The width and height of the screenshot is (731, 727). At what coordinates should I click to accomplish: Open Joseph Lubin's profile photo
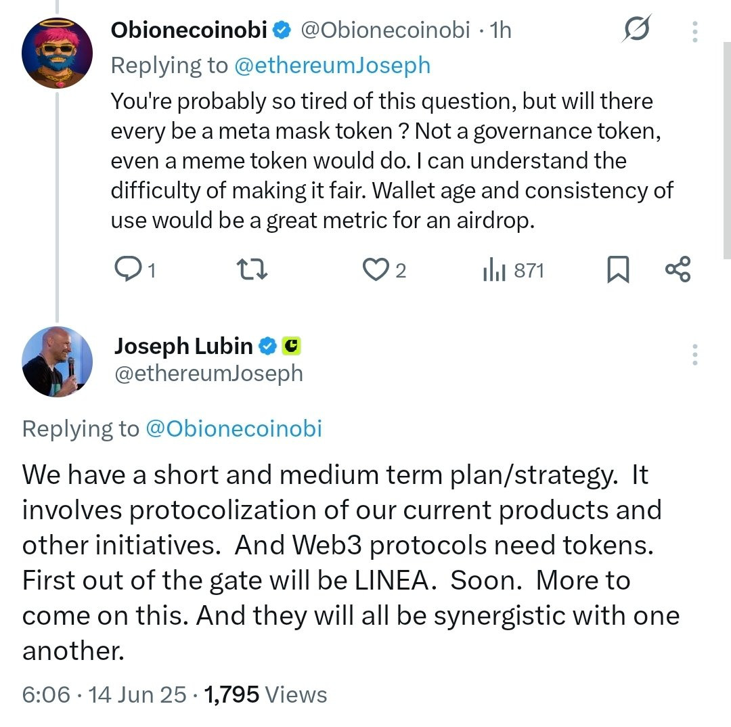57,362
